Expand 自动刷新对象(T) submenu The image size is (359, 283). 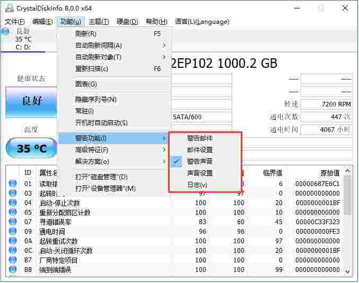[115, 57]
